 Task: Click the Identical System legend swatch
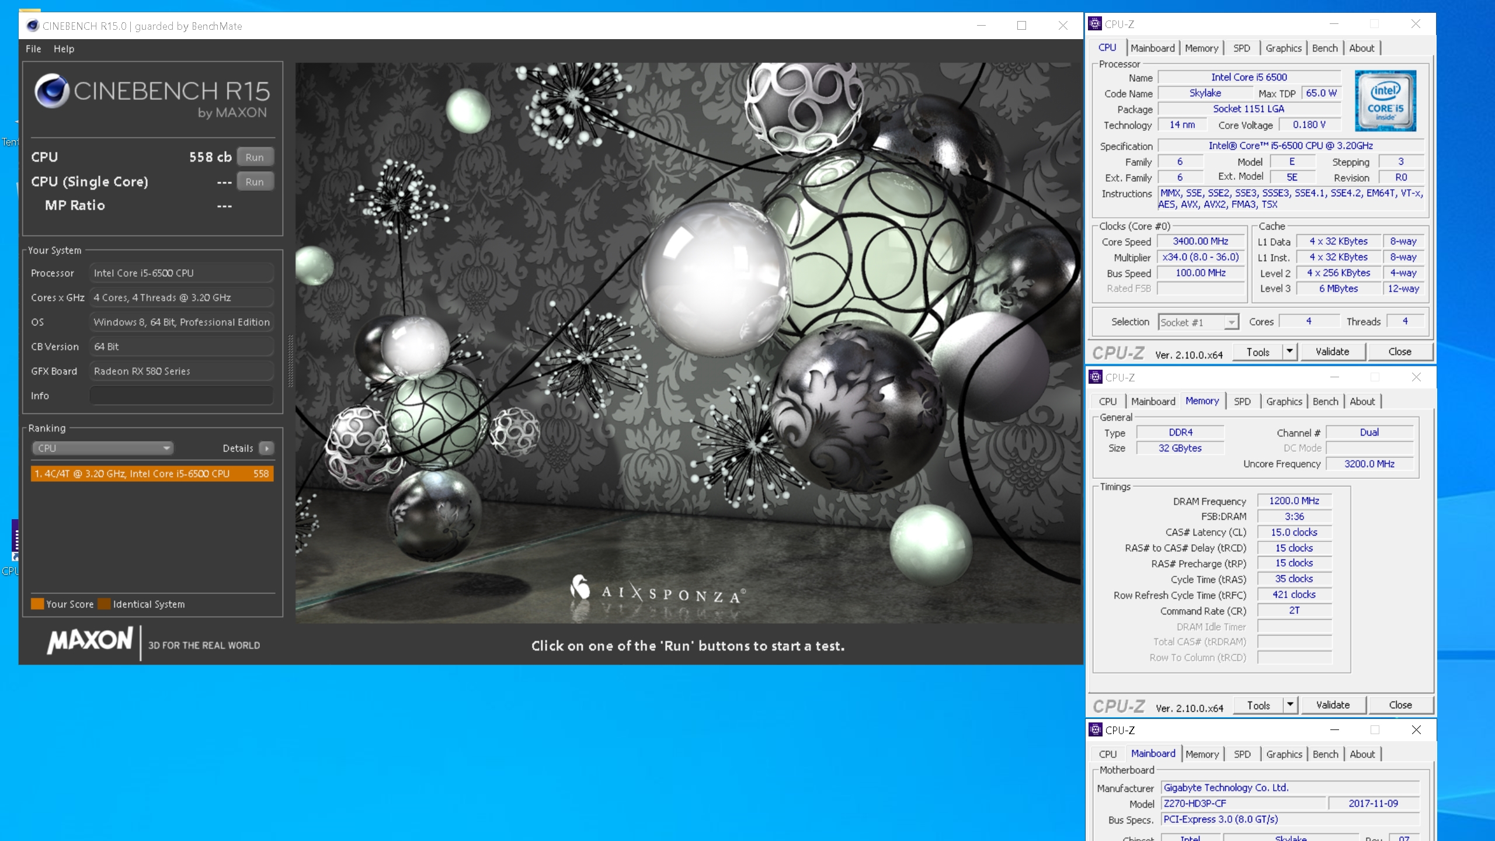105,604
